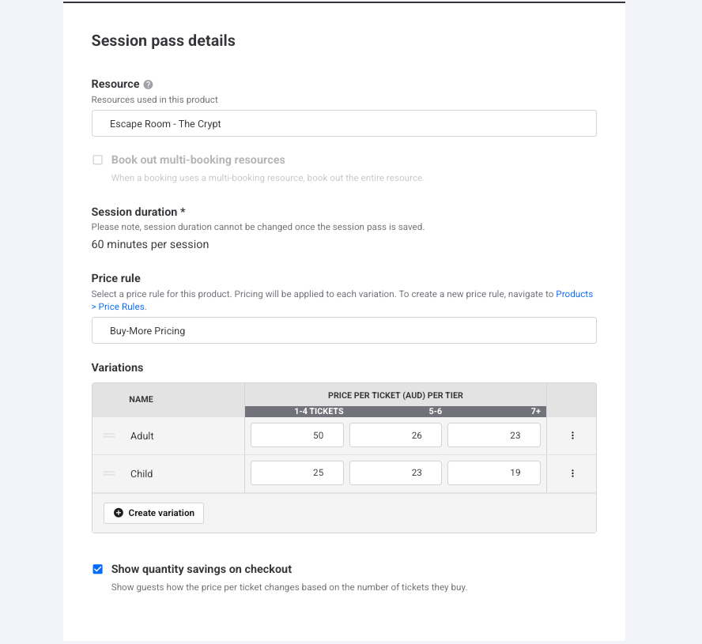Select Child price field for 7+ tier

pos(494,473)
